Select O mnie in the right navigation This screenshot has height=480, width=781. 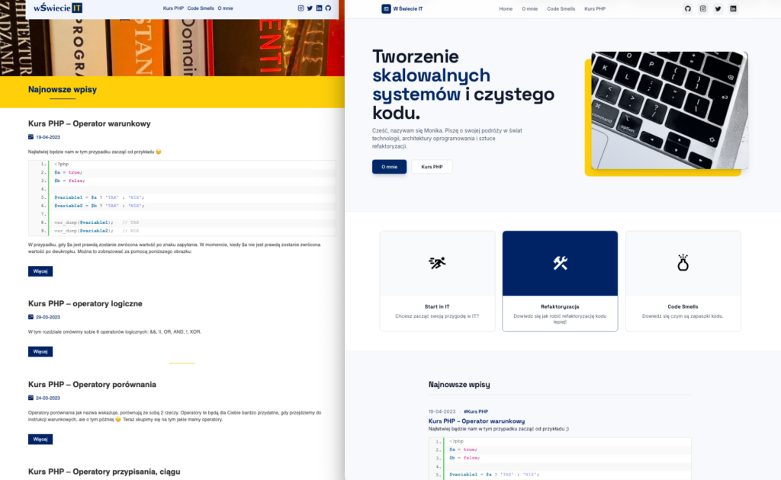click(x=530, y=8)
